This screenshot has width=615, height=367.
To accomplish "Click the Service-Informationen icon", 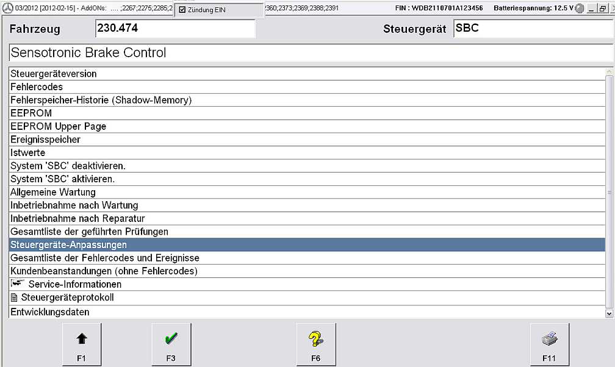I will pos(17,284).
